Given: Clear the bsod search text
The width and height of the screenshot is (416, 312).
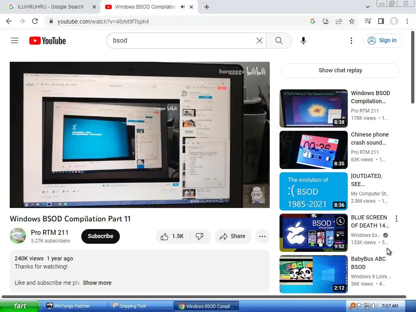Looking at the screenshot, I should (260, 41).
